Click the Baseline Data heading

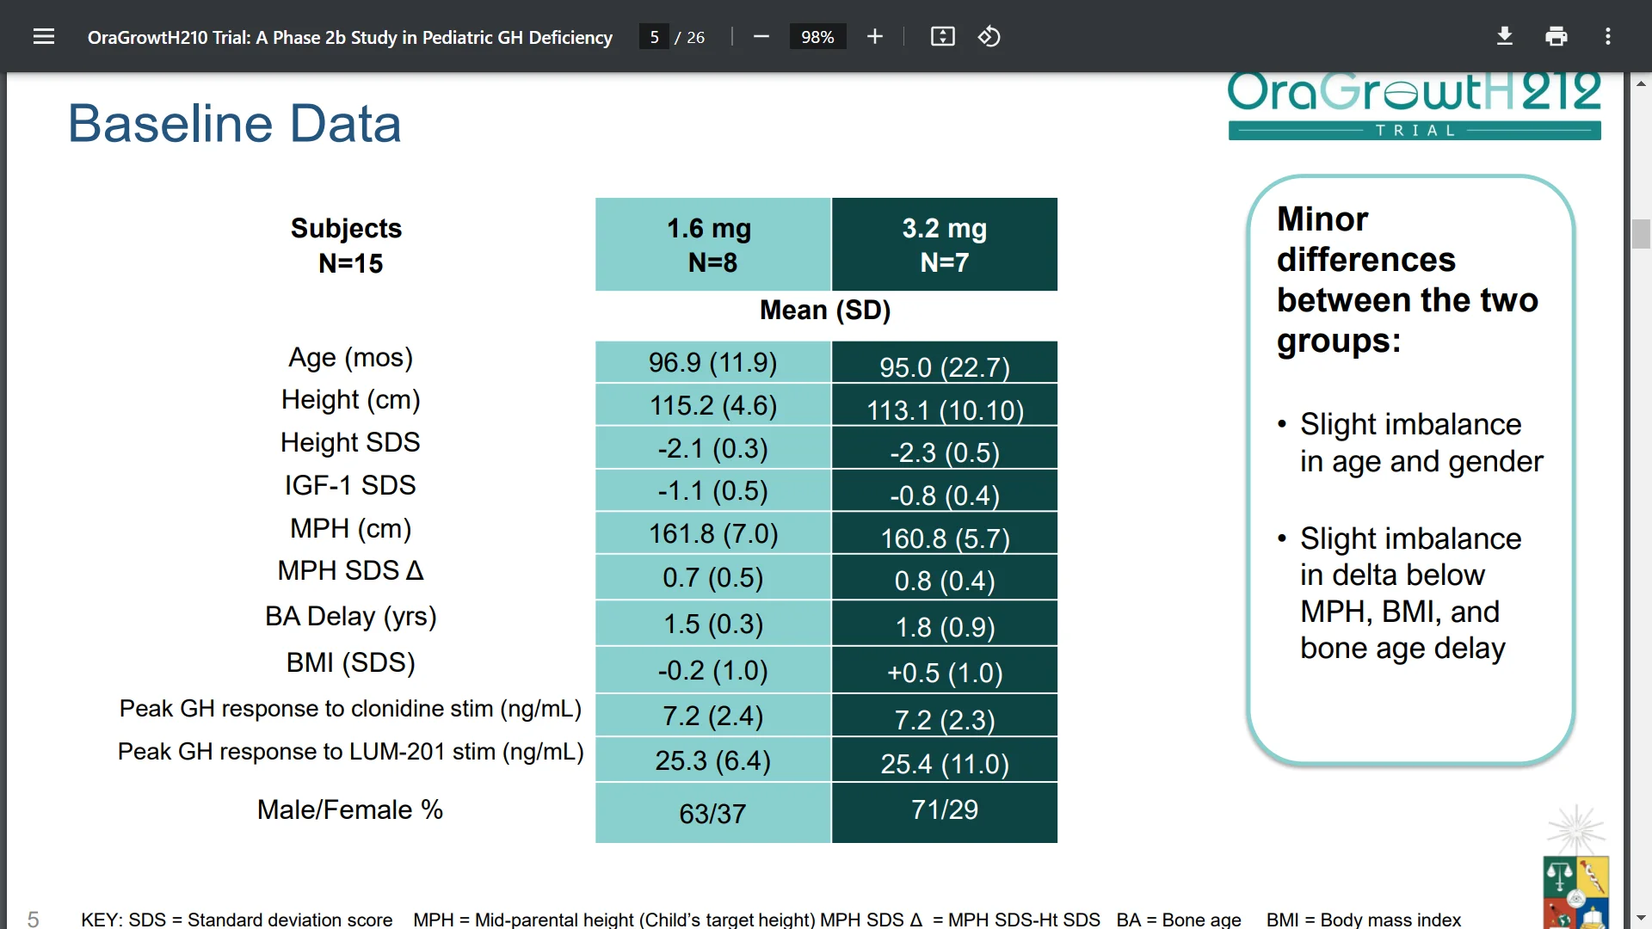[235, 123]
